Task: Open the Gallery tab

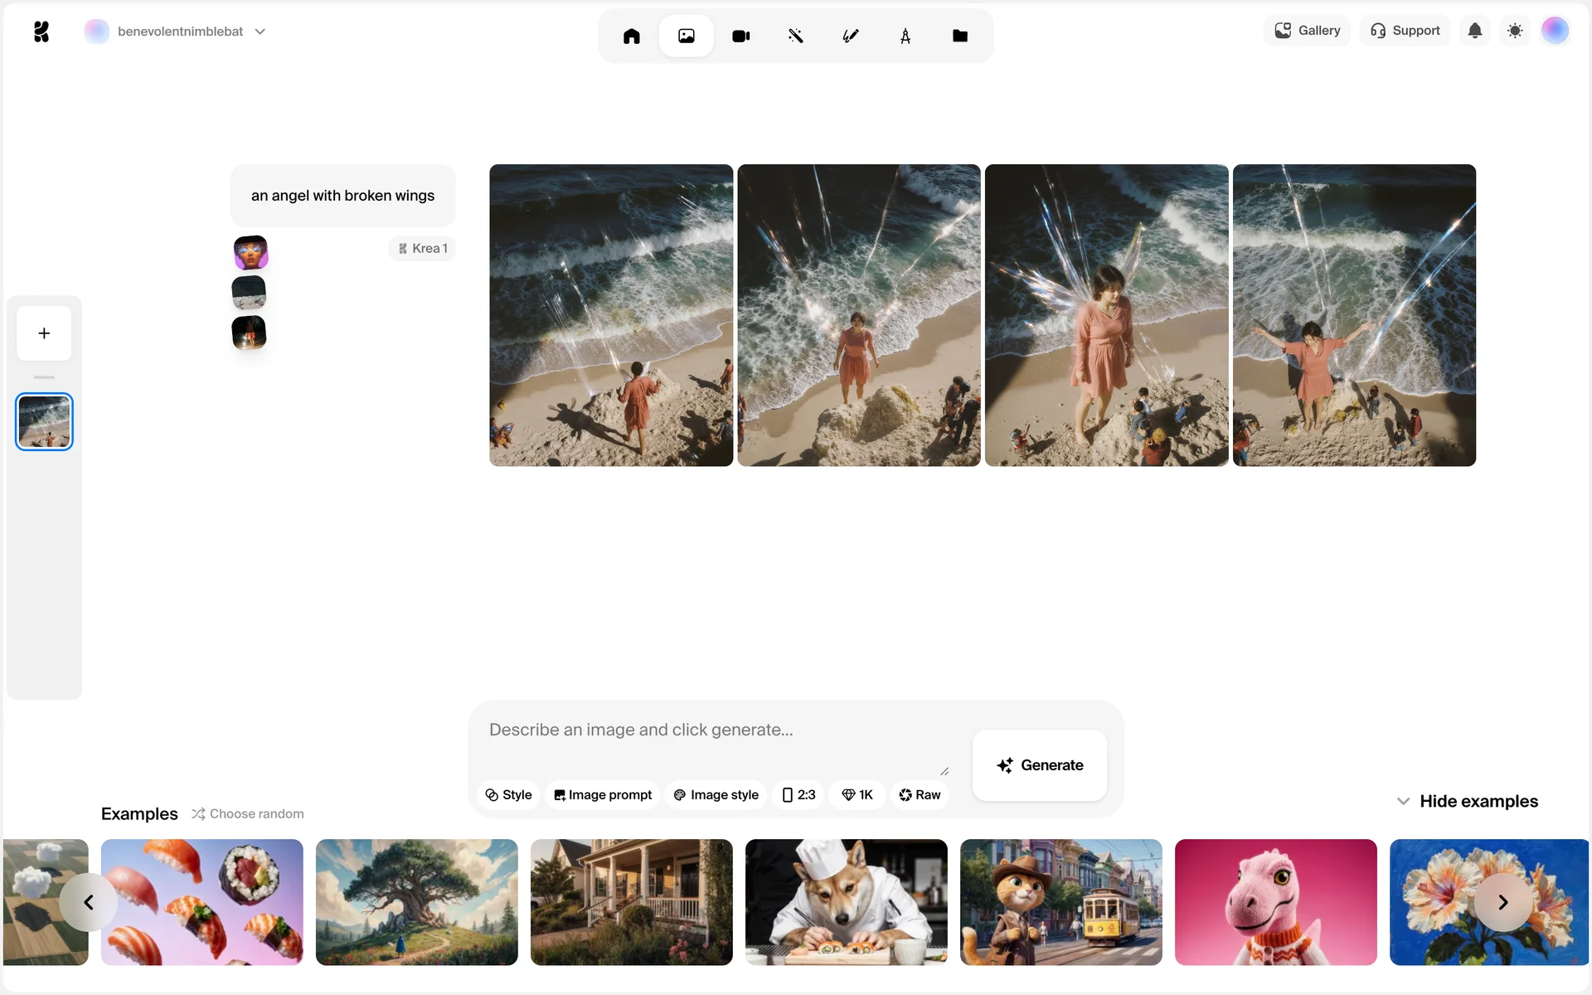Action: 1307,31
